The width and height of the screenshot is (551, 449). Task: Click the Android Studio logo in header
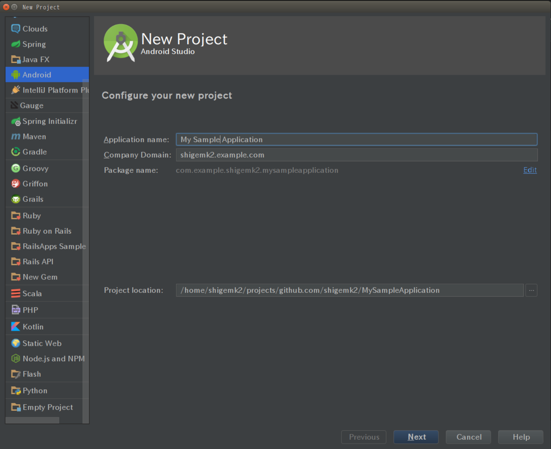[121, 43]
